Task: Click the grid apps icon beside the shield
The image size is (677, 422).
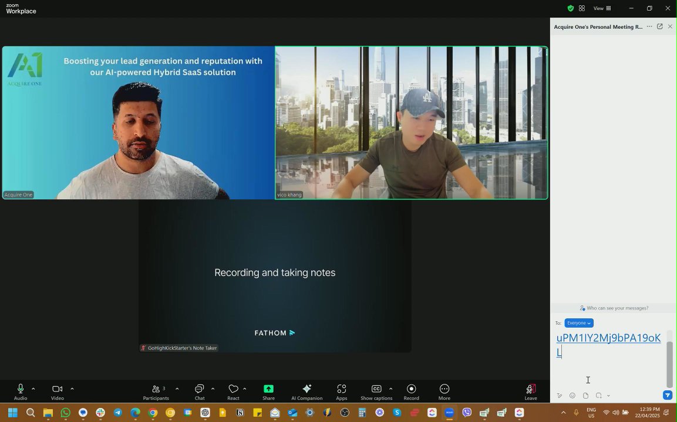Action: (x=582, y=8)
